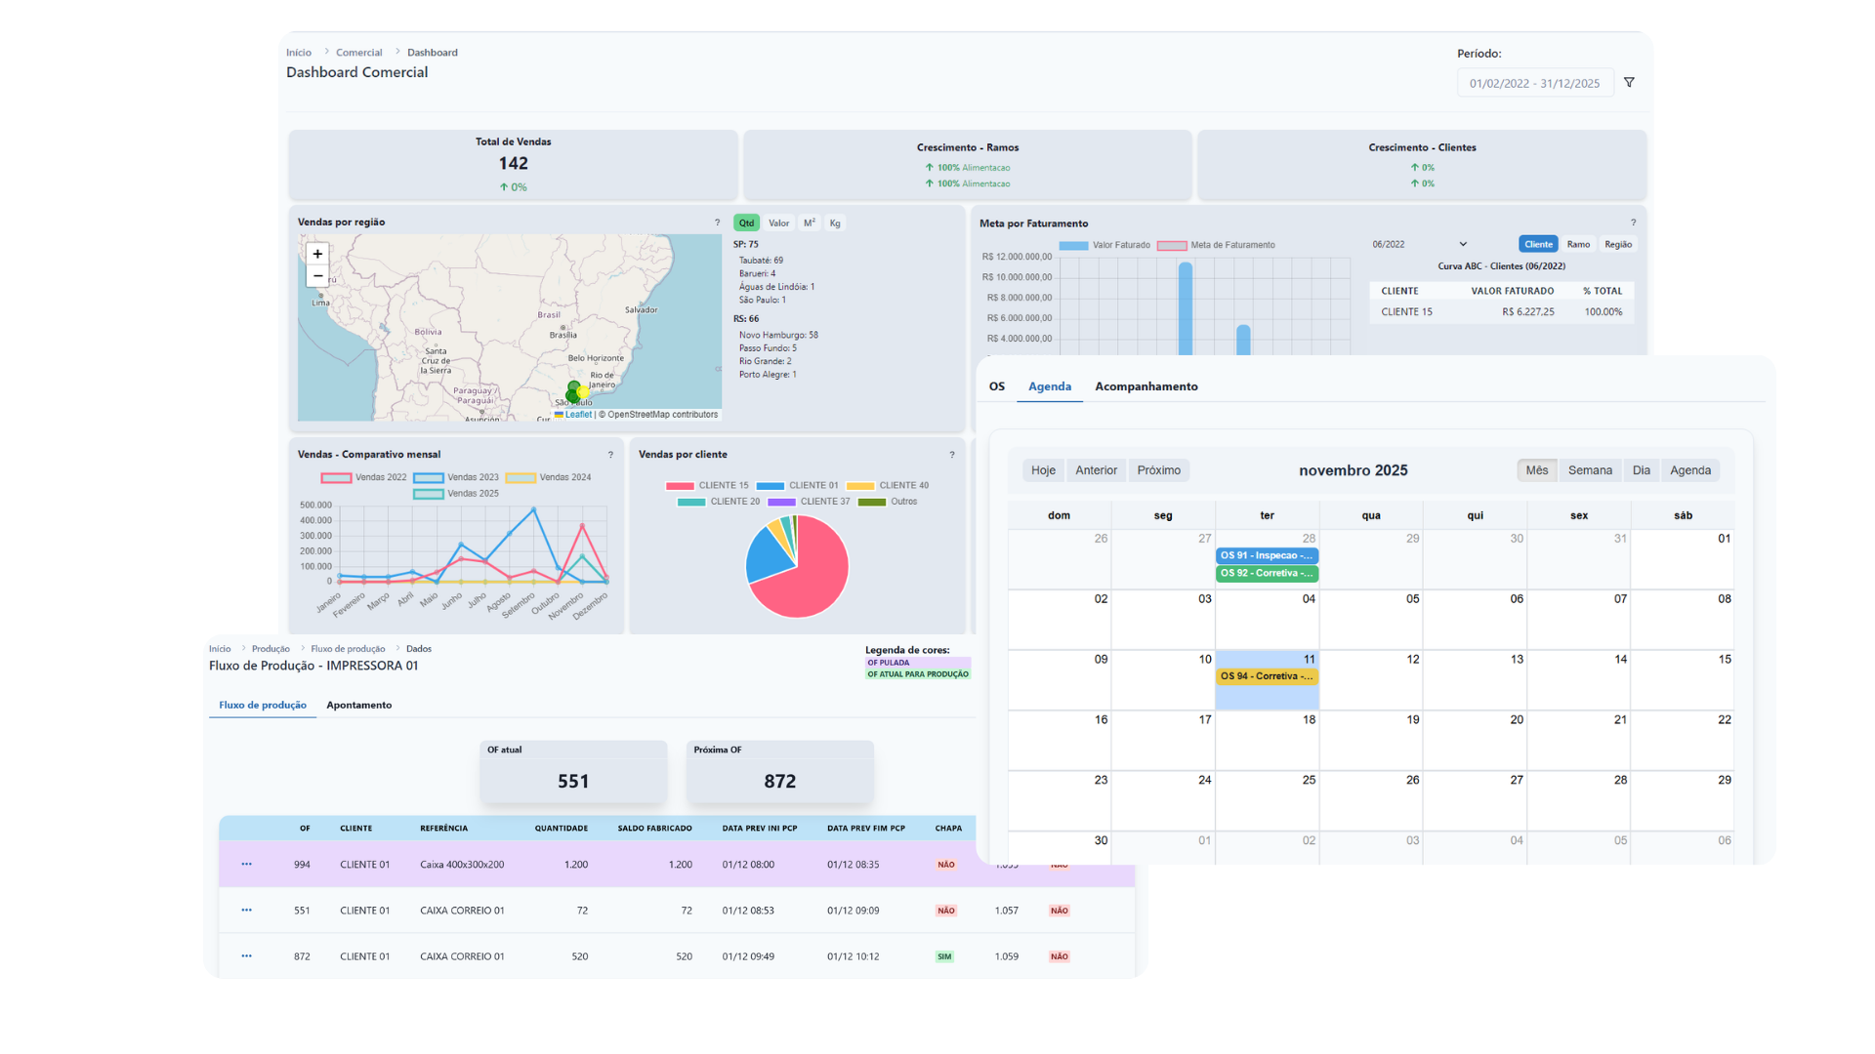
Task: Switch region metric to Valor
Action: click(778, 223)
